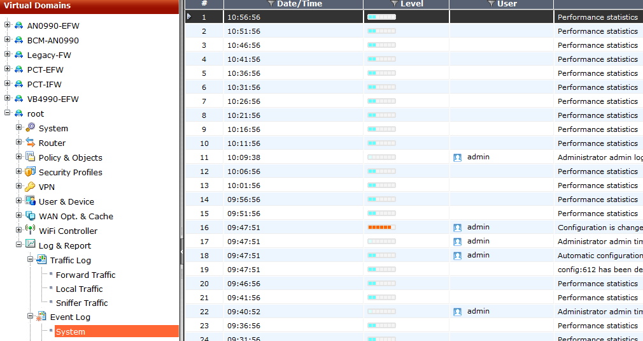Click the WiFi Controller antenna icon
Screen dimensions: 643x341
pos(30,231)
